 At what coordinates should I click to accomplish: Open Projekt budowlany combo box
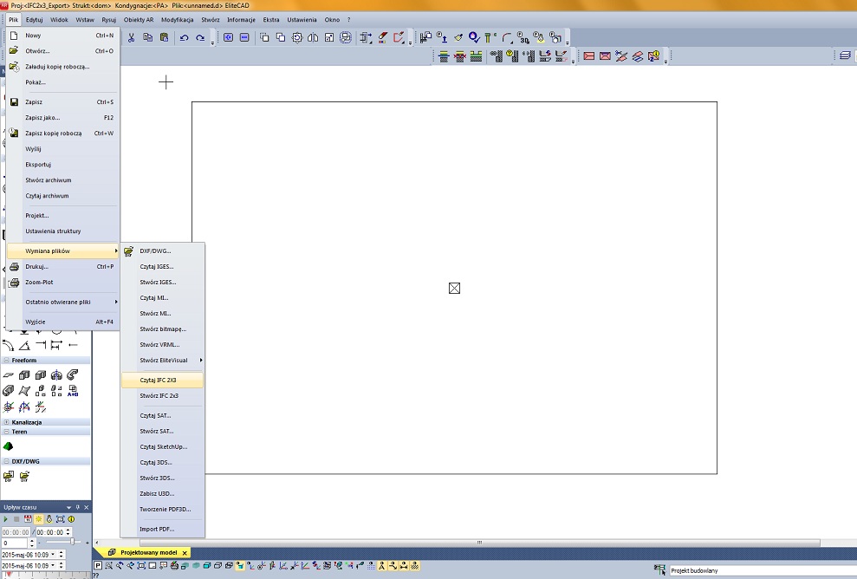tap(763, 570)
